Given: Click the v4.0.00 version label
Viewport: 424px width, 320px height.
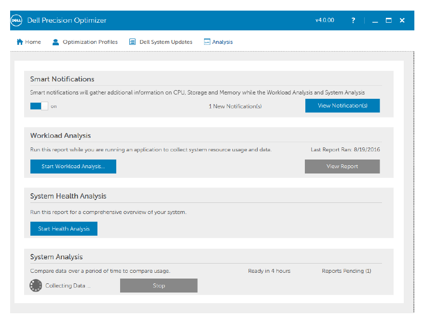Looking at the screenshot, I should (x=325, y=20).
